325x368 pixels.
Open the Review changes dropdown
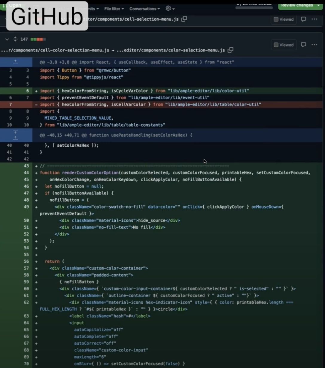[300, 5]
